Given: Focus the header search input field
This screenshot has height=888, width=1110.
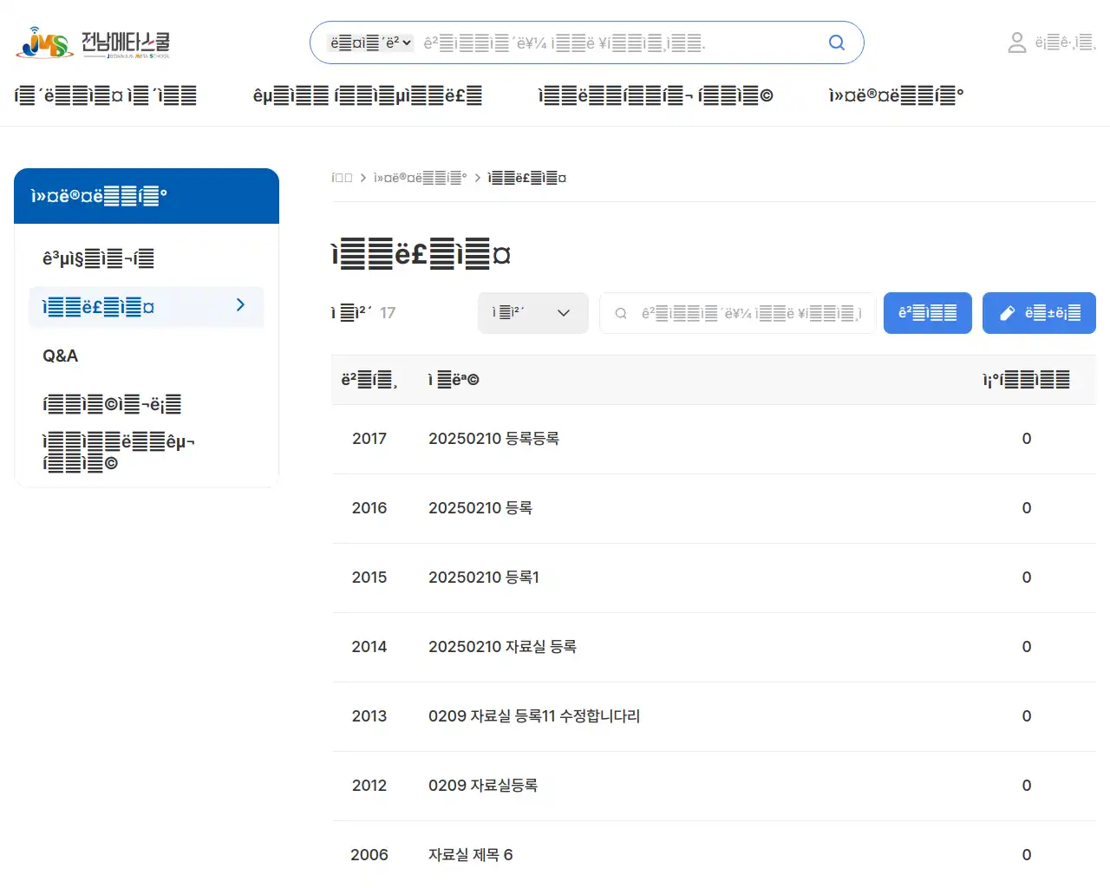Looking at the screenshot, I should point(620,42).
